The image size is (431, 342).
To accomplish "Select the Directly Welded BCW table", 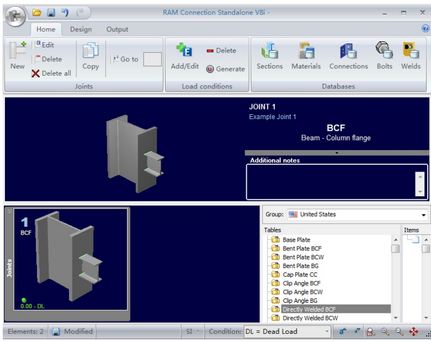I will tap(305, 318).
